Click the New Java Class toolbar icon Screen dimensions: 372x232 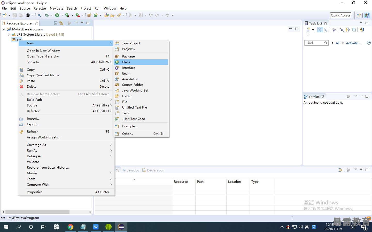[x=95, y=15]
